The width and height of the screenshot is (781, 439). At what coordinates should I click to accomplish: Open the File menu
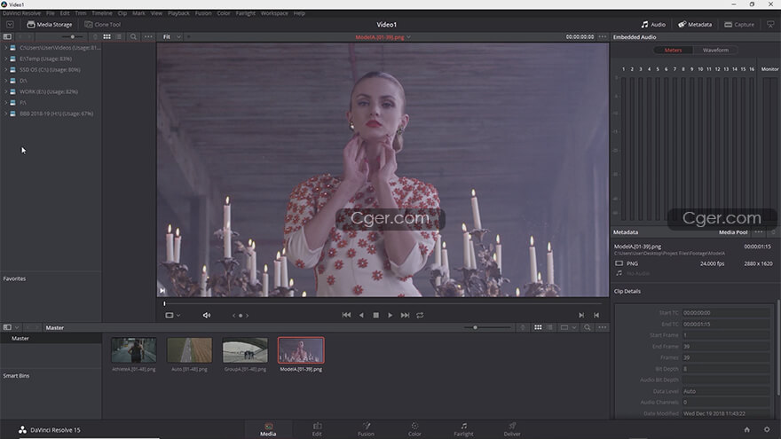[x=51, y=13]
